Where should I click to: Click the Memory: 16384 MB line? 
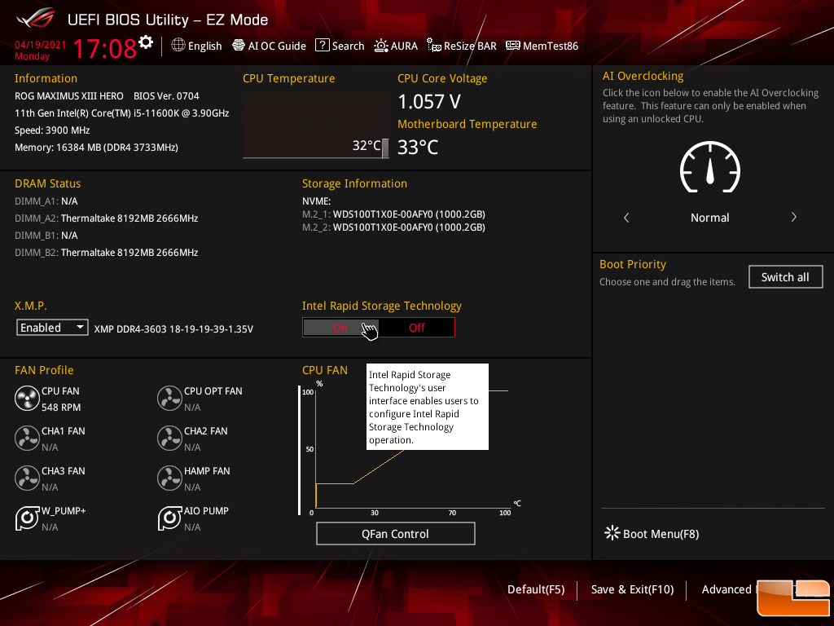point(96,148)
